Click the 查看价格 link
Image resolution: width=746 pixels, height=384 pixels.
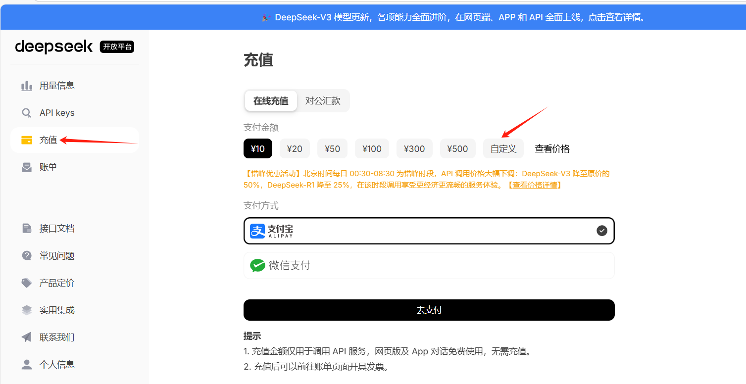(552, 149)
